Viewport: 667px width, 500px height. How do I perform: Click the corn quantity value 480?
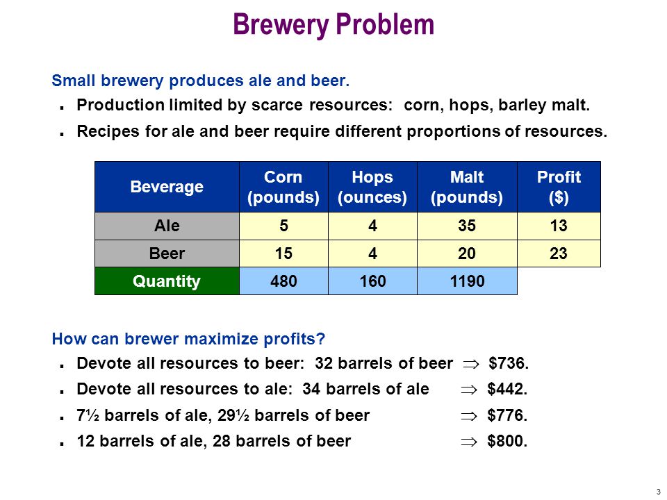[x=283, y=281]
